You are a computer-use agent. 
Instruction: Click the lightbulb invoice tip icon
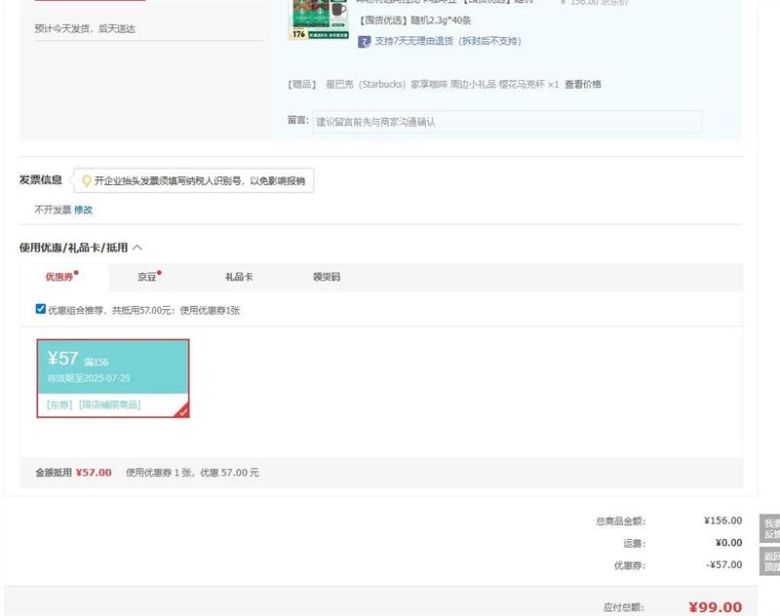(86, 180)
